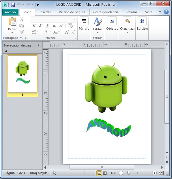Image resolution: width=172 pixels, height=179 pixels.
Task: Open the font color A dropdown arrow
Action: coord(50,32)
